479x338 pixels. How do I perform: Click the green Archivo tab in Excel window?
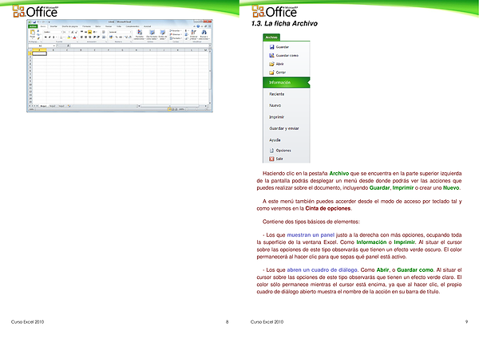(33, 26)
